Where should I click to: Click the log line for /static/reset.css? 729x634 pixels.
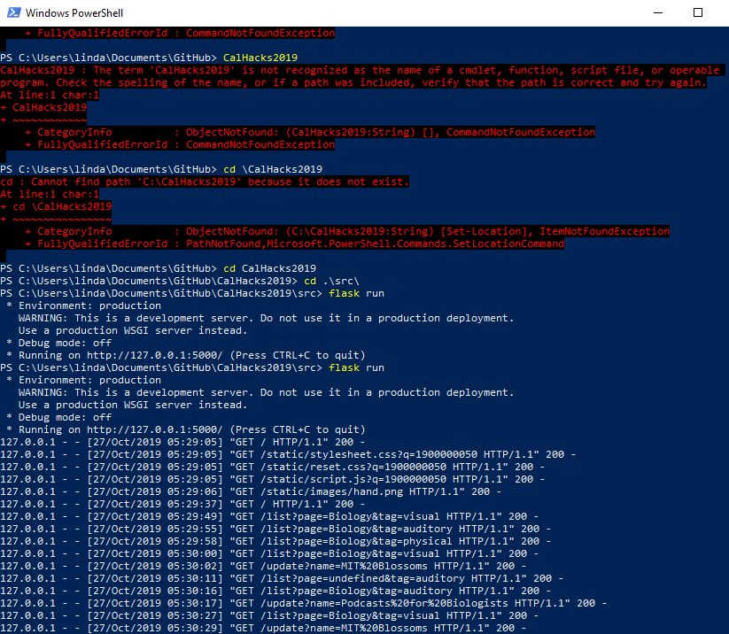(x=273, y=467)
